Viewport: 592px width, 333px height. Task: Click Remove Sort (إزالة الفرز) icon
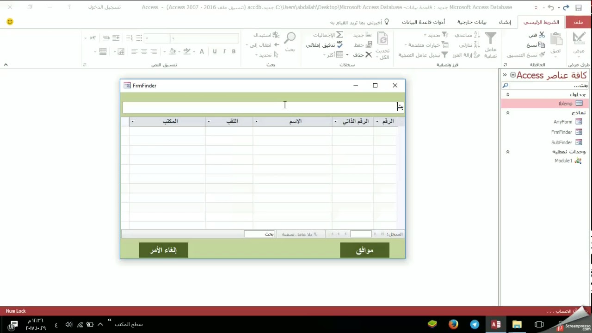[477, 55]
